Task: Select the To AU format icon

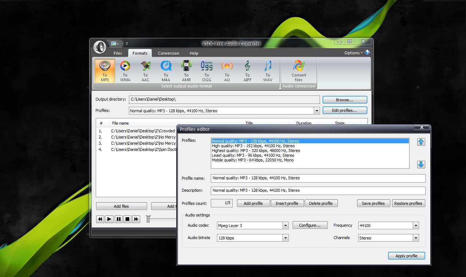Action: [x=227, y=71]
